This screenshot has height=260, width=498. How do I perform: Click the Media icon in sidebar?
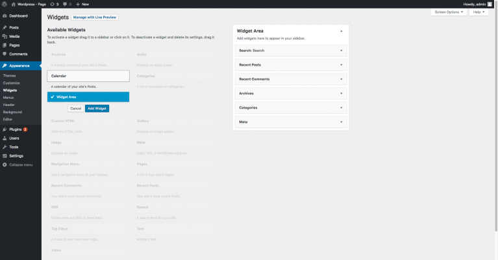coord(5,36)
